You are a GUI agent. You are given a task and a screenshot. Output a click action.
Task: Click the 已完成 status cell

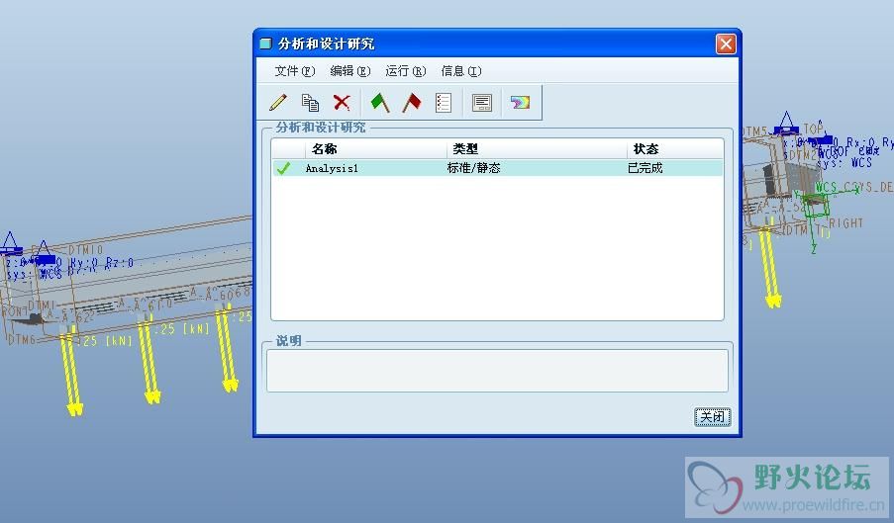[645, 168]
